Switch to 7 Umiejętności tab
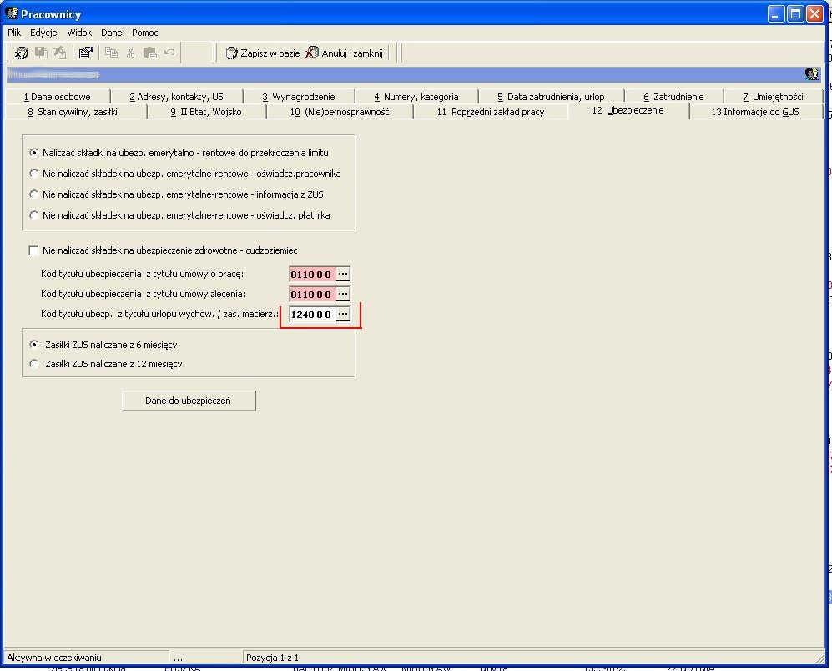The width and height of the screenshot is (832, 671). pyautogui.click(x=773, y=97)
